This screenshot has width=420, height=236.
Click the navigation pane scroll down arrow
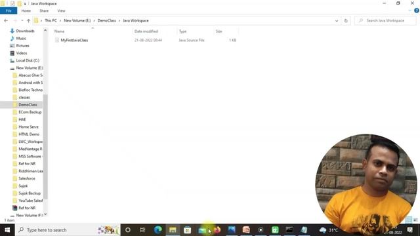(45, 214)
